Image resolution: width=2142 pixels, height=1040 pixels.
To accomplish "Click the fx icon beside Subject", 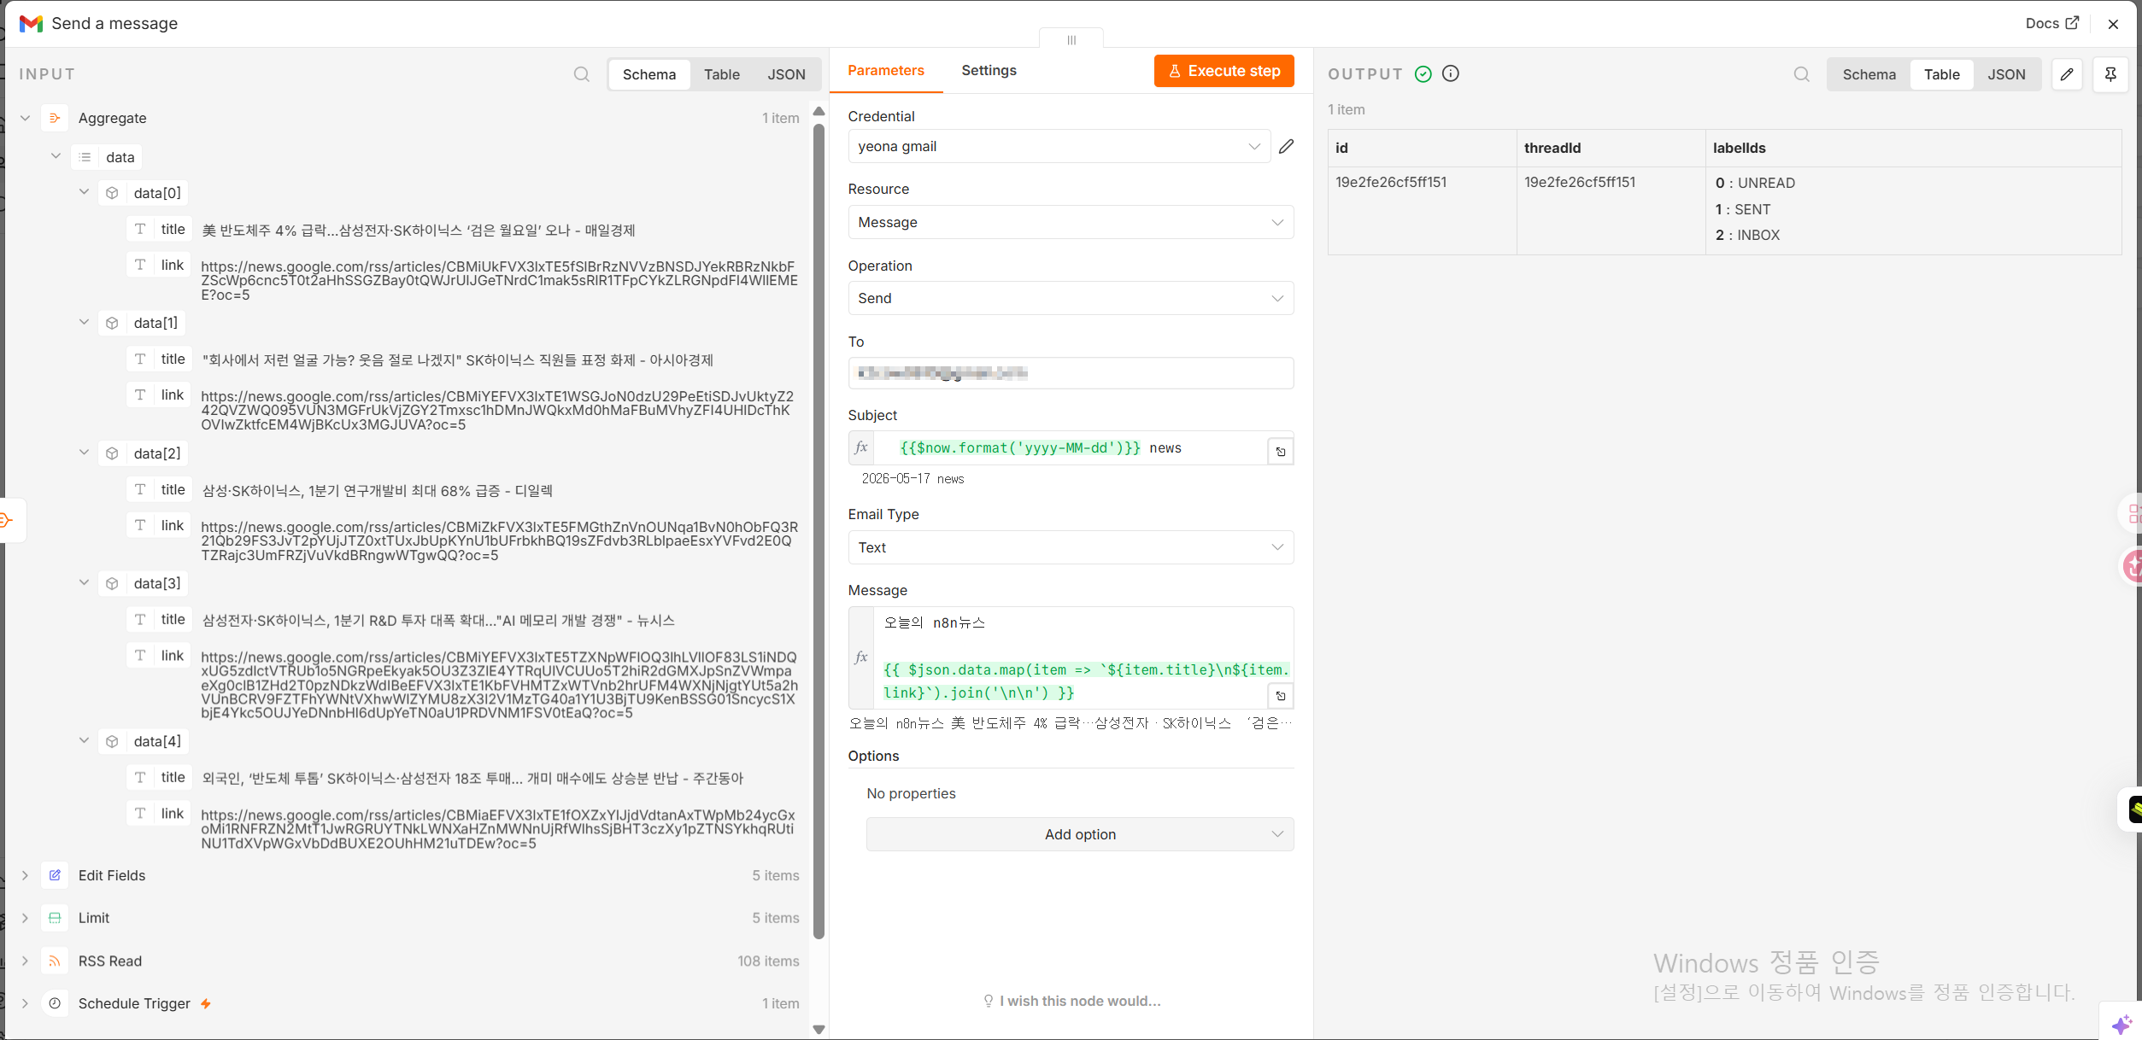I will click(861, 447).
